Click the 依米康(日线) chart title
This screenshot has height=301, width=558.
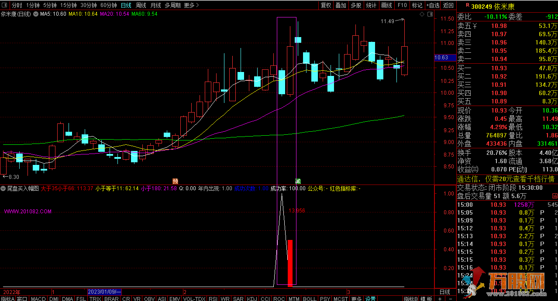point(16,14)
